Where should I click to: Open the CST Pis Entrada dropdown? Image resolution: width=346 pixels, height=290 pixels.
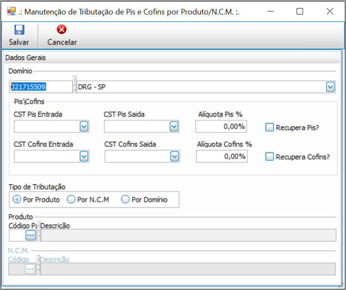(x=84, y=127)
